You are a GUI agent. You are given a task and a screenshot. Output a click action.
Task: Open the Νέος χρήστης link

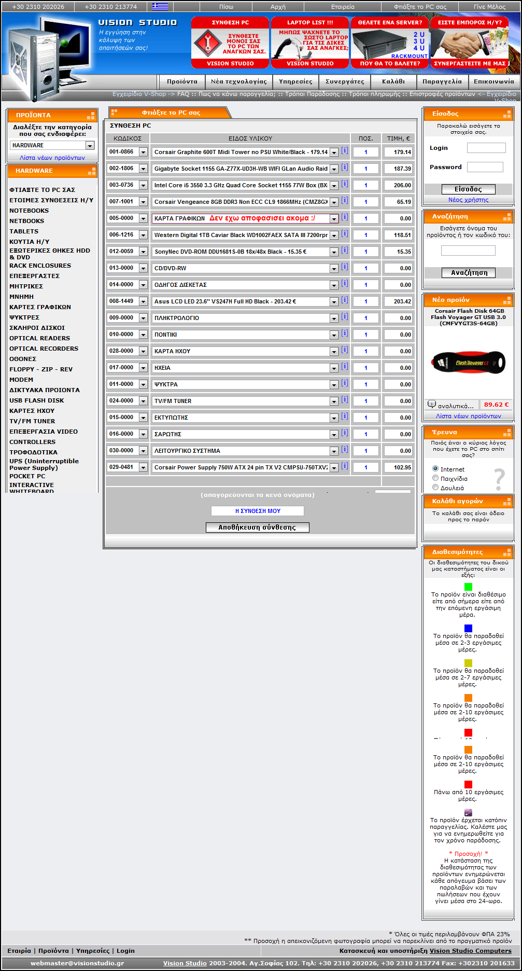click(x=469, y=200)
